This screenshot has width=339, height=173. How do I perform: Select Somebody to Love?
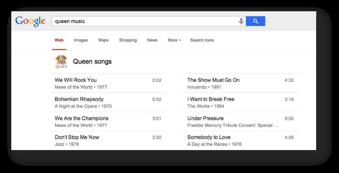tap(209, 137)
